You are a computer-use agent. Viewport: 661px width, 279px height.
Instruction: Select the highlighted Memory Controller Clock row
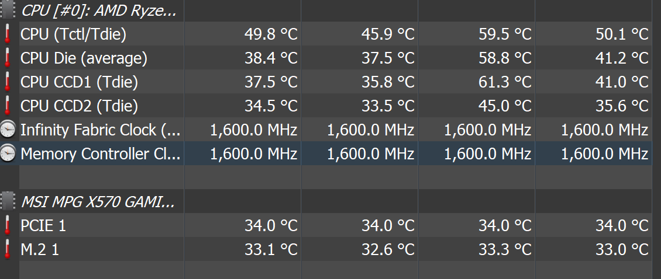coord(326,154)
